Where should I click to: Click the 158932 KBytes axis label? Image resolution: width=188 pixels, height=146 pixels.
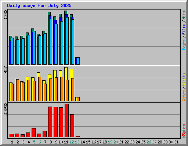click(x=6, y=109)
